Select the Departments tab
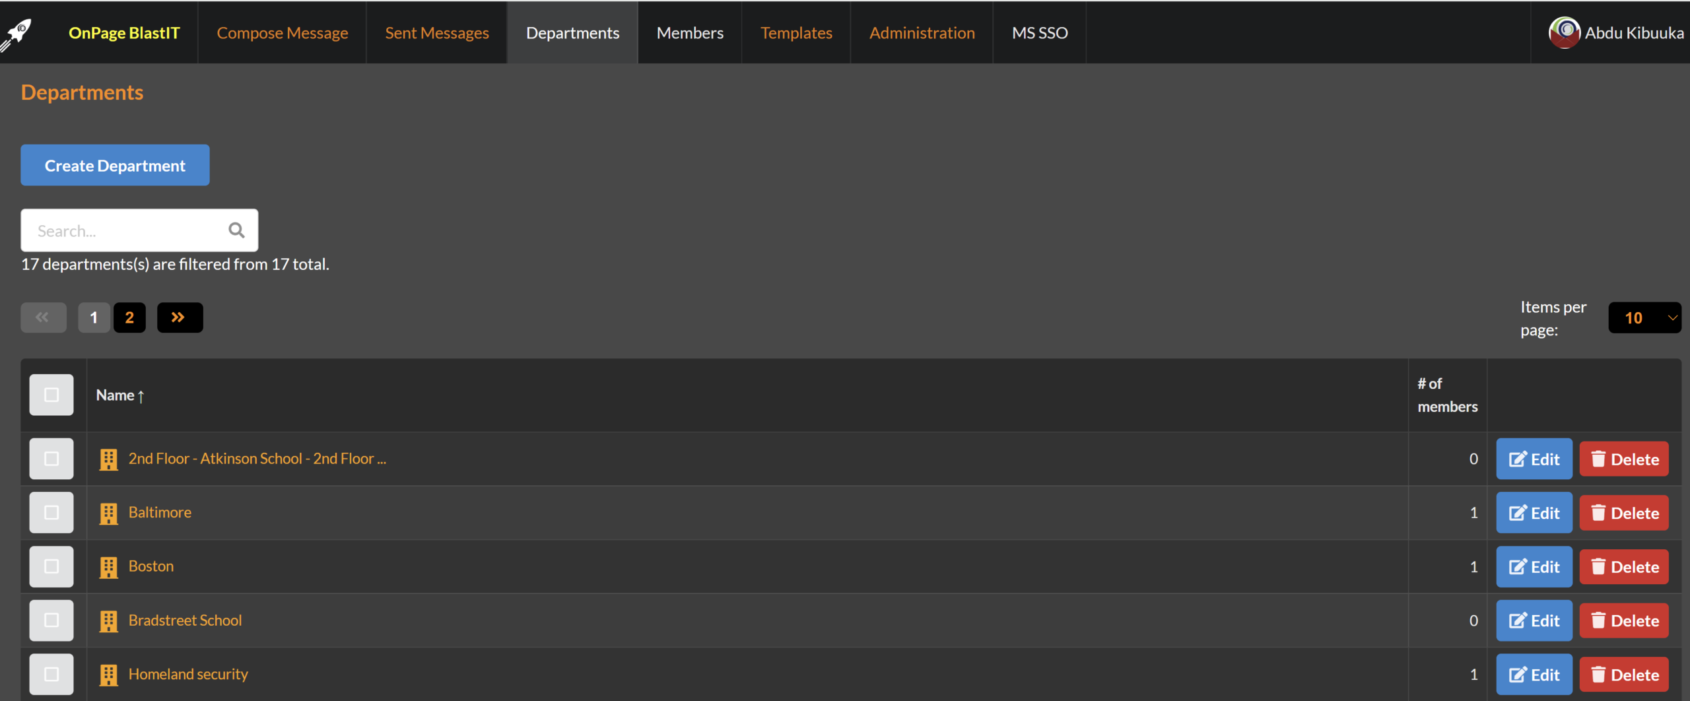The width and height of the screenshot is (1690, 701). tap(572, 33)
